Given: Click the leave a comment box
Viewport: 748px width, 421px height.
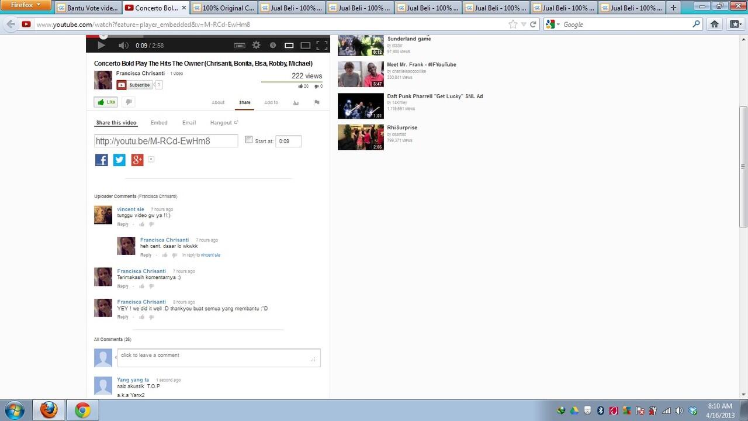Looking at the screenshot, I should [219, 358].
